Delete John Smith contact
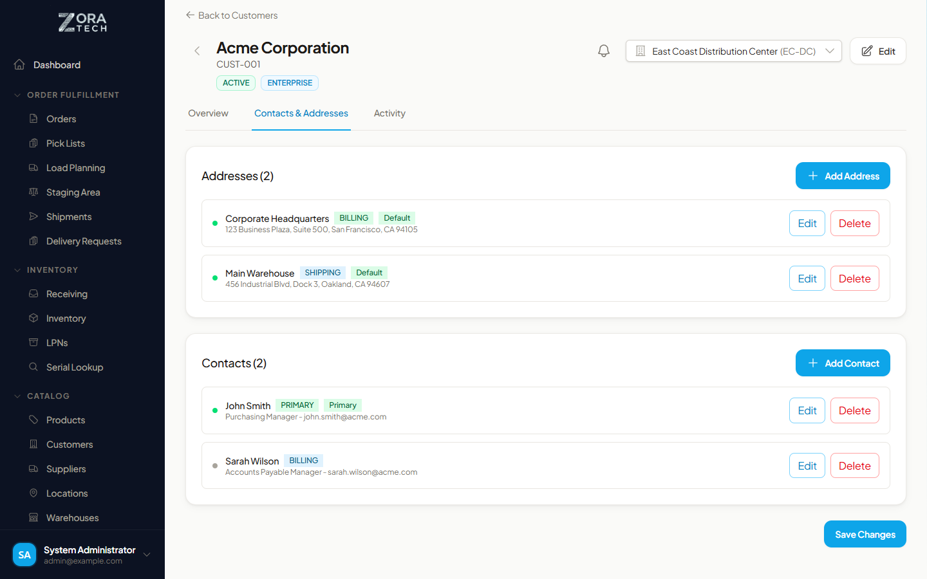Image resolution: width=927 pixels, height=579 pixels. click(855, 410)
